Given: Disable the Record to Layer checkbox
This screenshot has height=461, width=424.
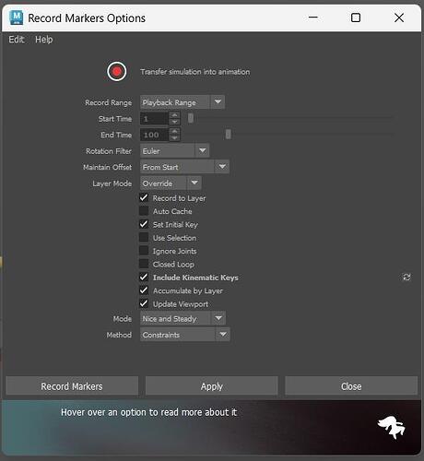Looking at the screenshot, I should [x=144, y=197].
